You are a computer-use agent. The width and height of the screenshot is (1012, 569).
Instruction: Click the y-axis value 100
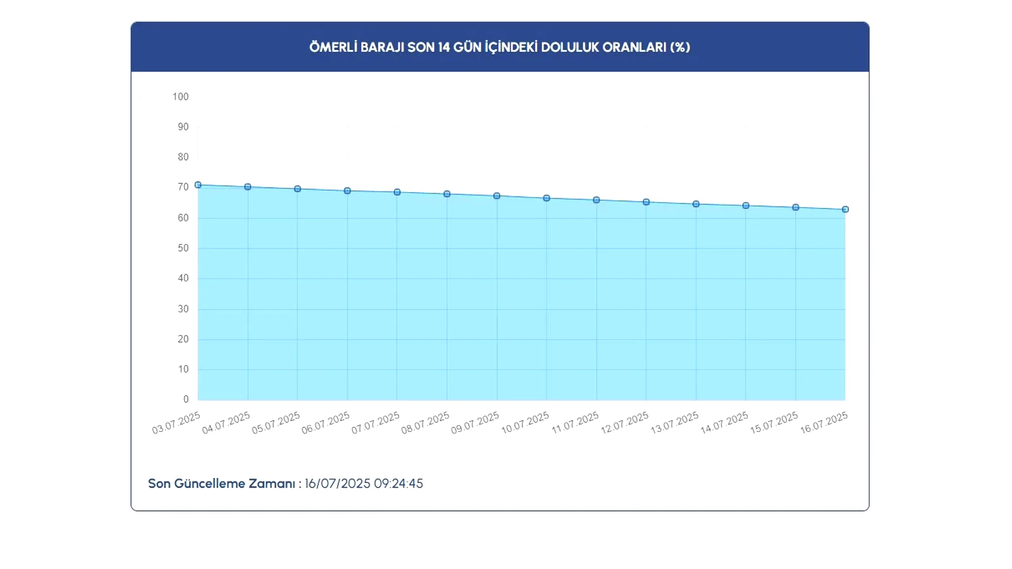180,97
